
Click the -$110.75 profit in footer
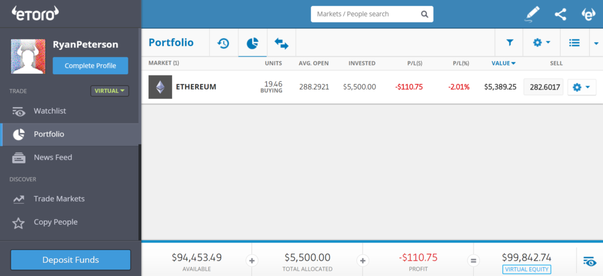click(418, 257)
